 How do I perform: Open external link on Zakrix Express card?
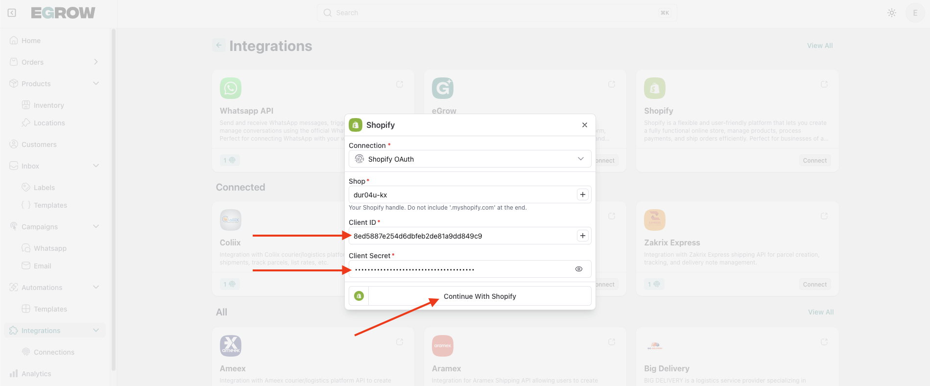coord(824,216)
